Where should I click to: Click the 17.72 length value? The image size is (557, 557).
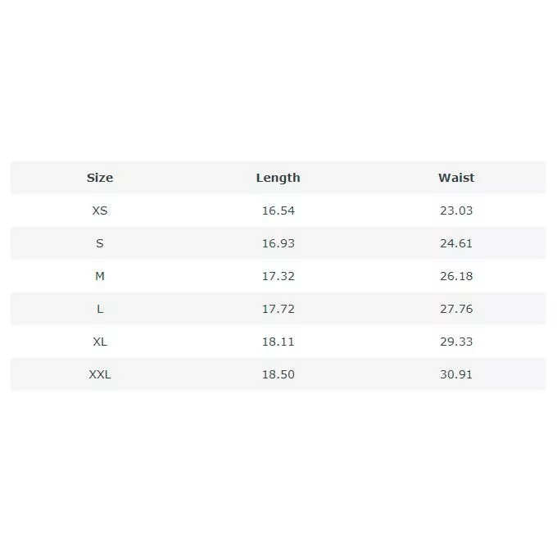click(278, 309)
